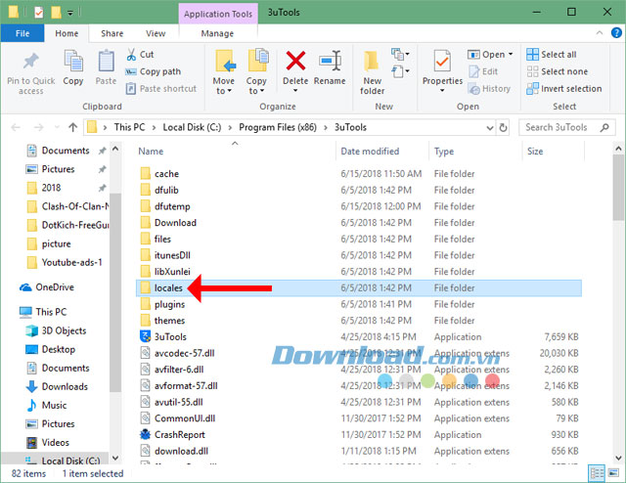
Task: Click the file list vertical scrollbar
Action: coord(618,188)
